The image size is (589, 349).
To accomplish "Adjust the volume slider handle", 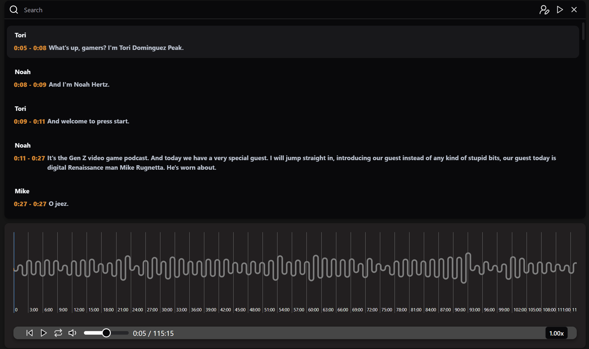I will tap(106, 333).
